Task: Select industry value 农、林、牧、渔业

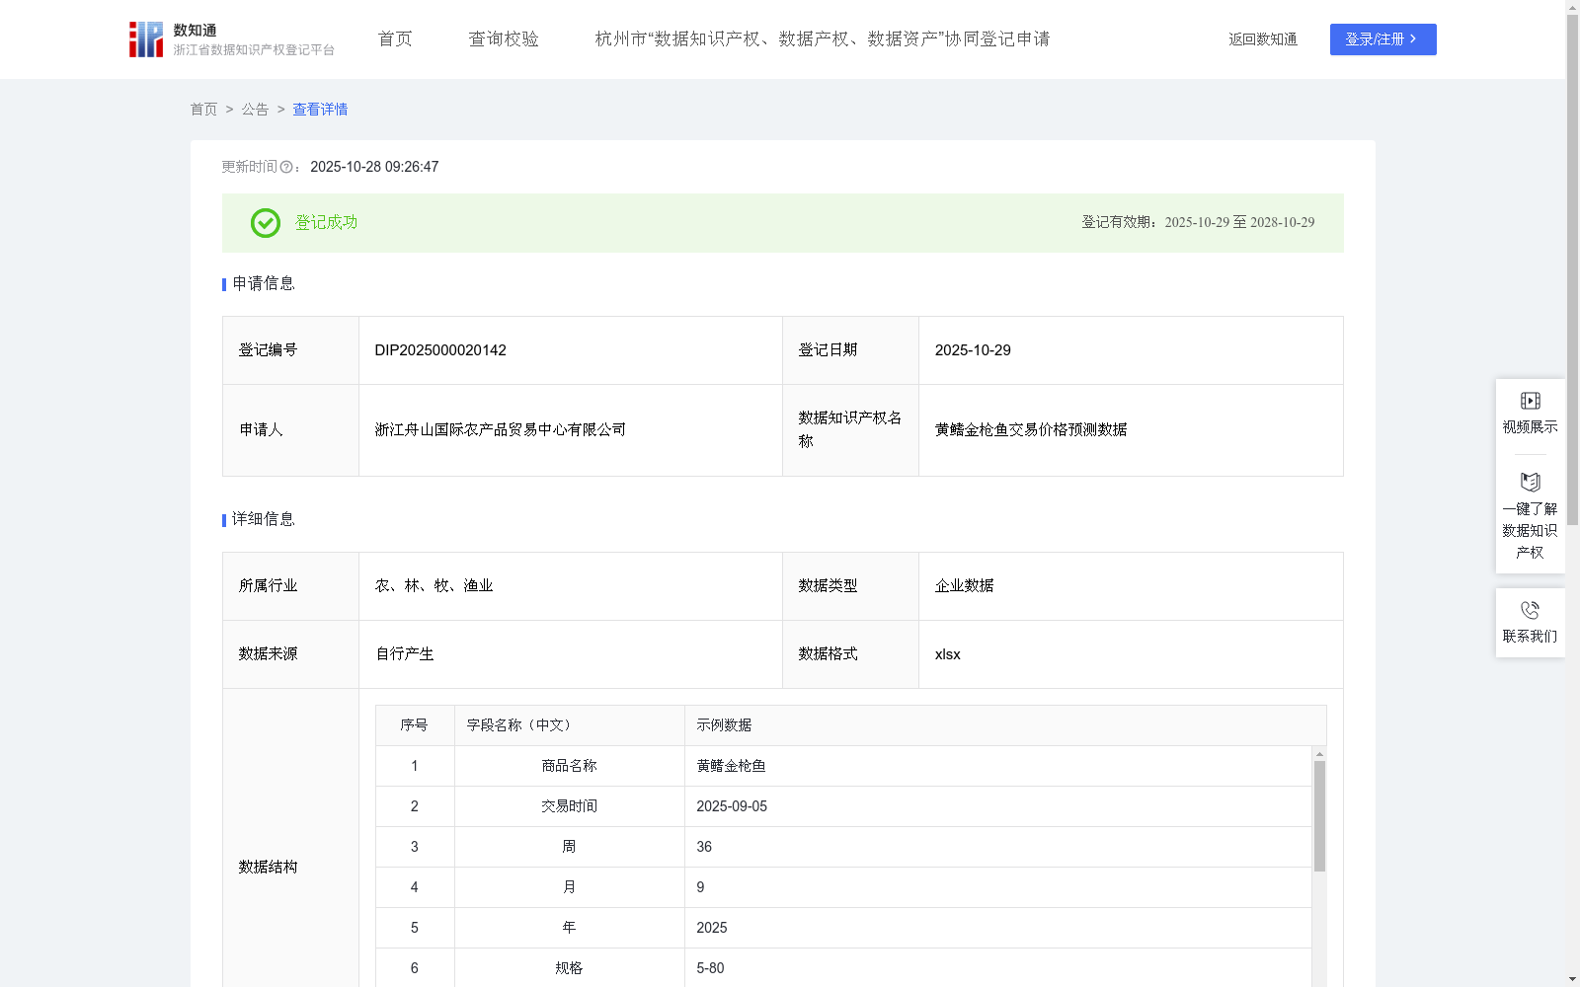Action: (x=434, y=586)
